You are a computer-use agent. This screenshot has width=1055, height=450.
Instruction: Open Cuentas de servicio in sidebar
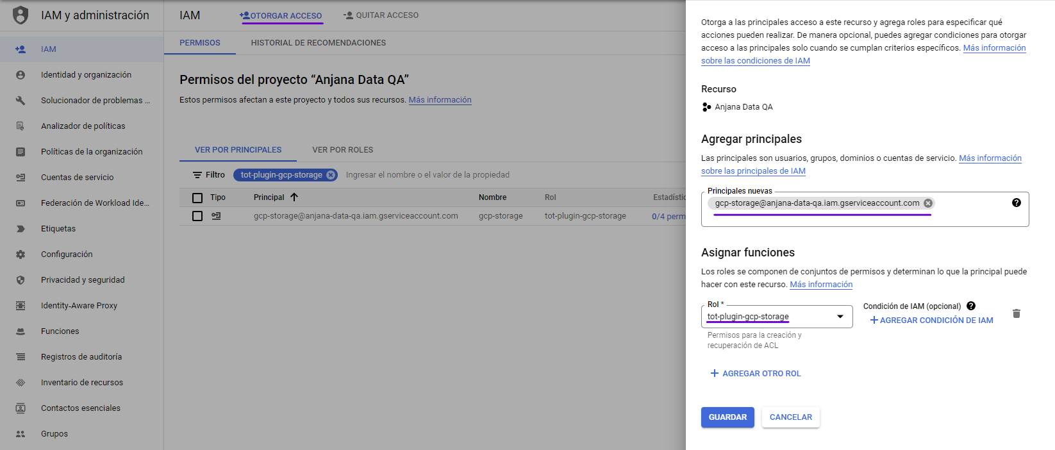pos(77,178)
